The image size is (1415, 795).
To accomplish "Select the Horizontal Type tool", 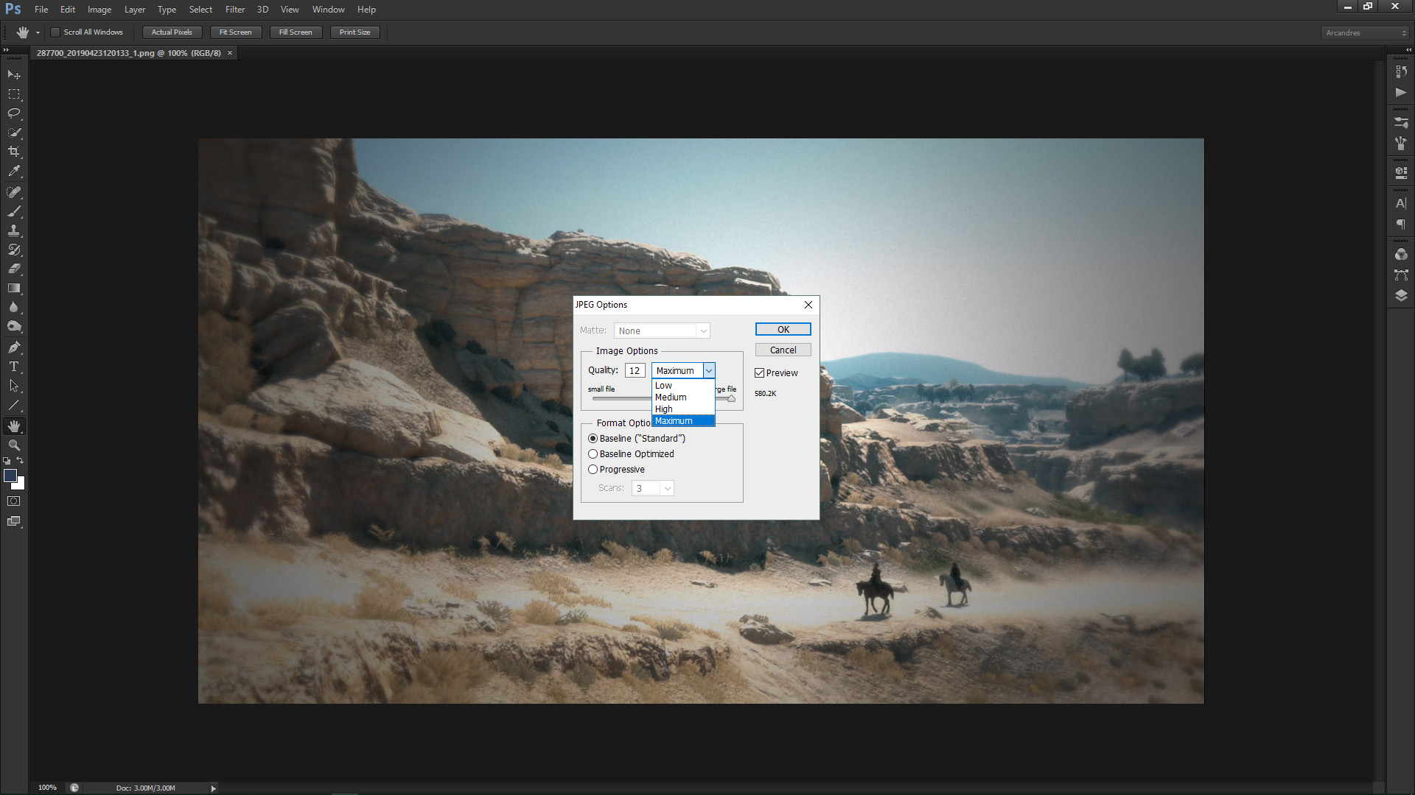I will [x=14, y=367].
